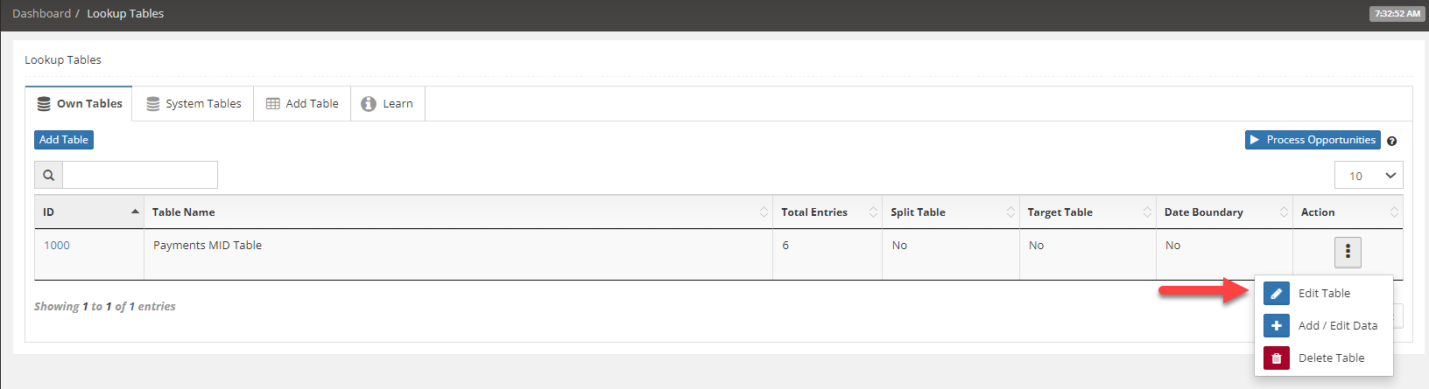Screen dimensions: 1429x389
Task: Click the blue pencil Edit Table icon
Action: tap(1277, 294)
